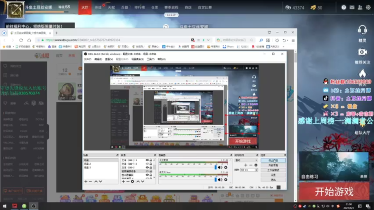Image resolution: width=374 pixels, height=210 pixels.
Task: Click 工作室模式 in OBS controls
Action: pos(273,170)
